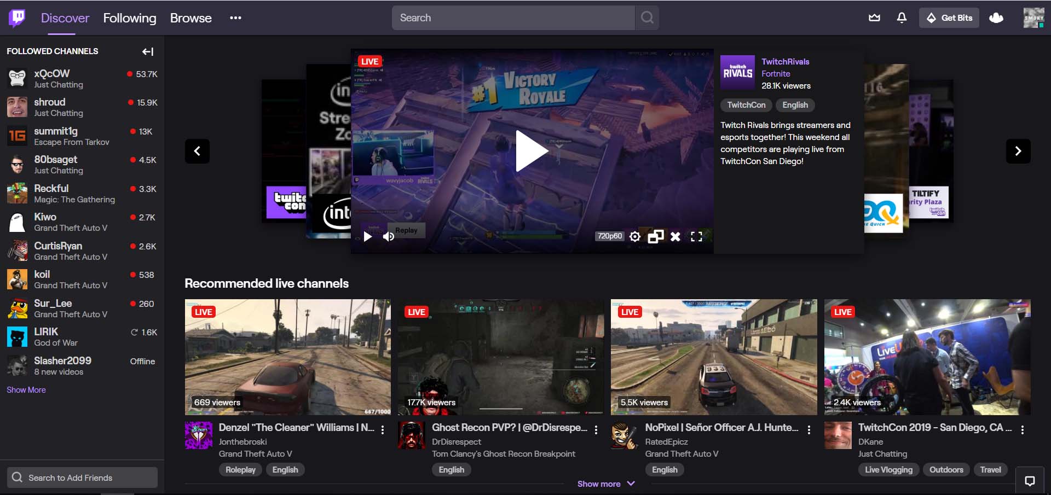The image size is (1051, 495).
Task: Click the Search to Add Friends field
Action: (x=82, y=477)
